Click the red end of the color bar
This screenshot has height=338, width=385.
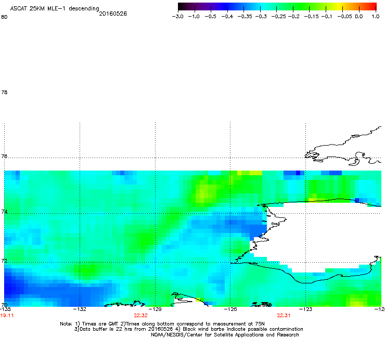click(x=374, y=6)
